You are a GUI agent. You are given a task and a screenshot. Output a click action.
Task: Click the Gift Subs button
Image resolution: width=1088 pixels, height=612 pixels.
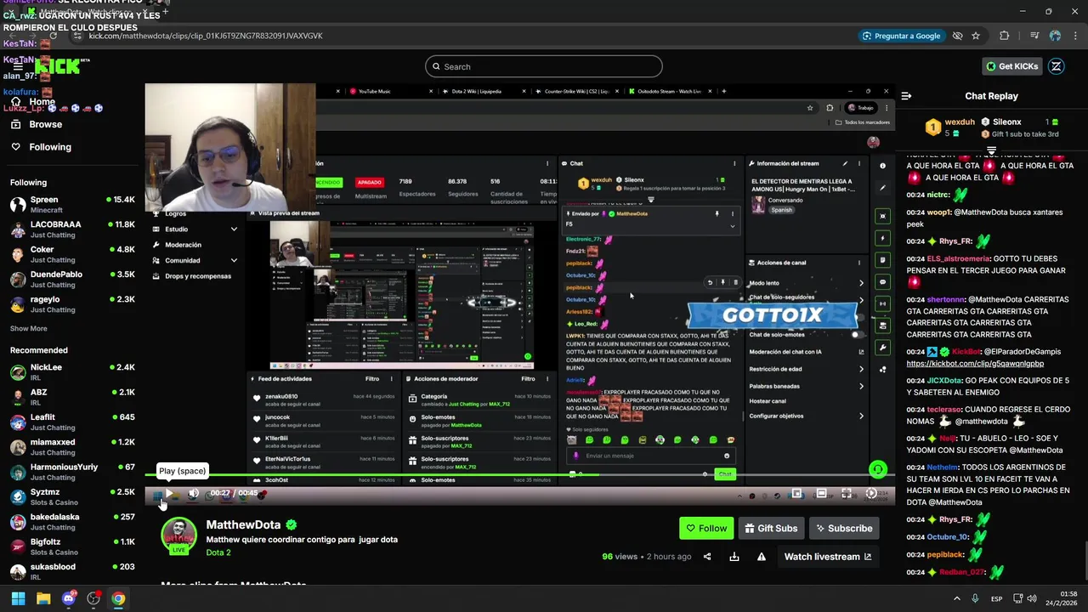click(771, 528)
